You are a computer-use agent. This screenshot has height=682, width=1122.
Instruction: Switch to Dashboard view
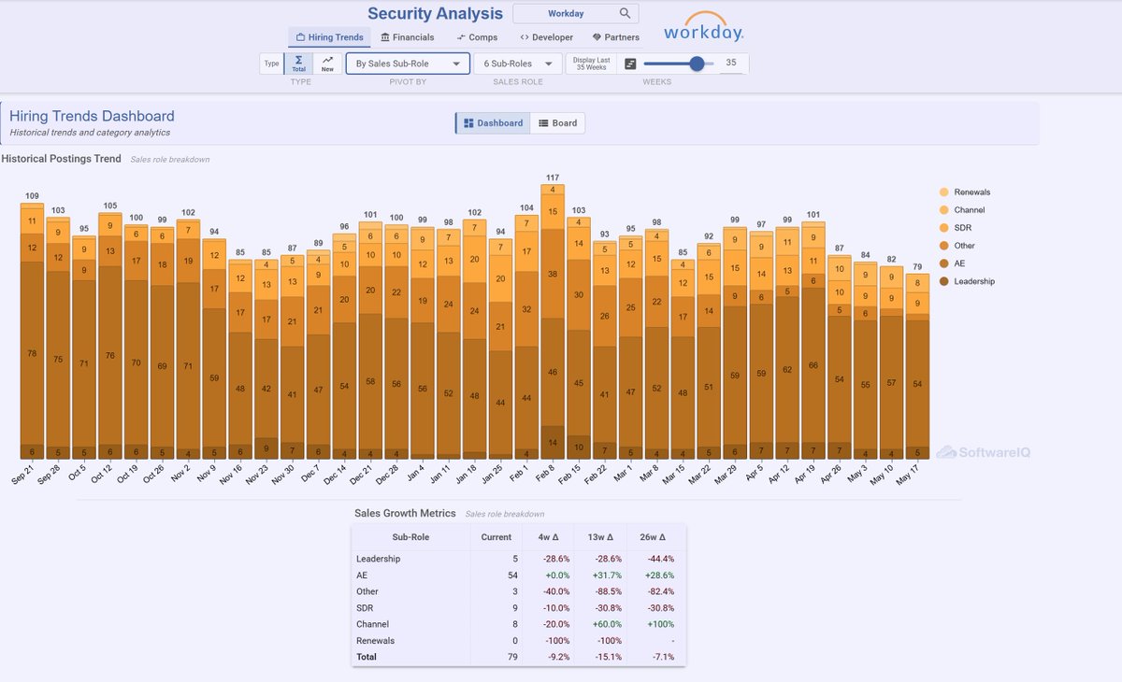point(493,123)
